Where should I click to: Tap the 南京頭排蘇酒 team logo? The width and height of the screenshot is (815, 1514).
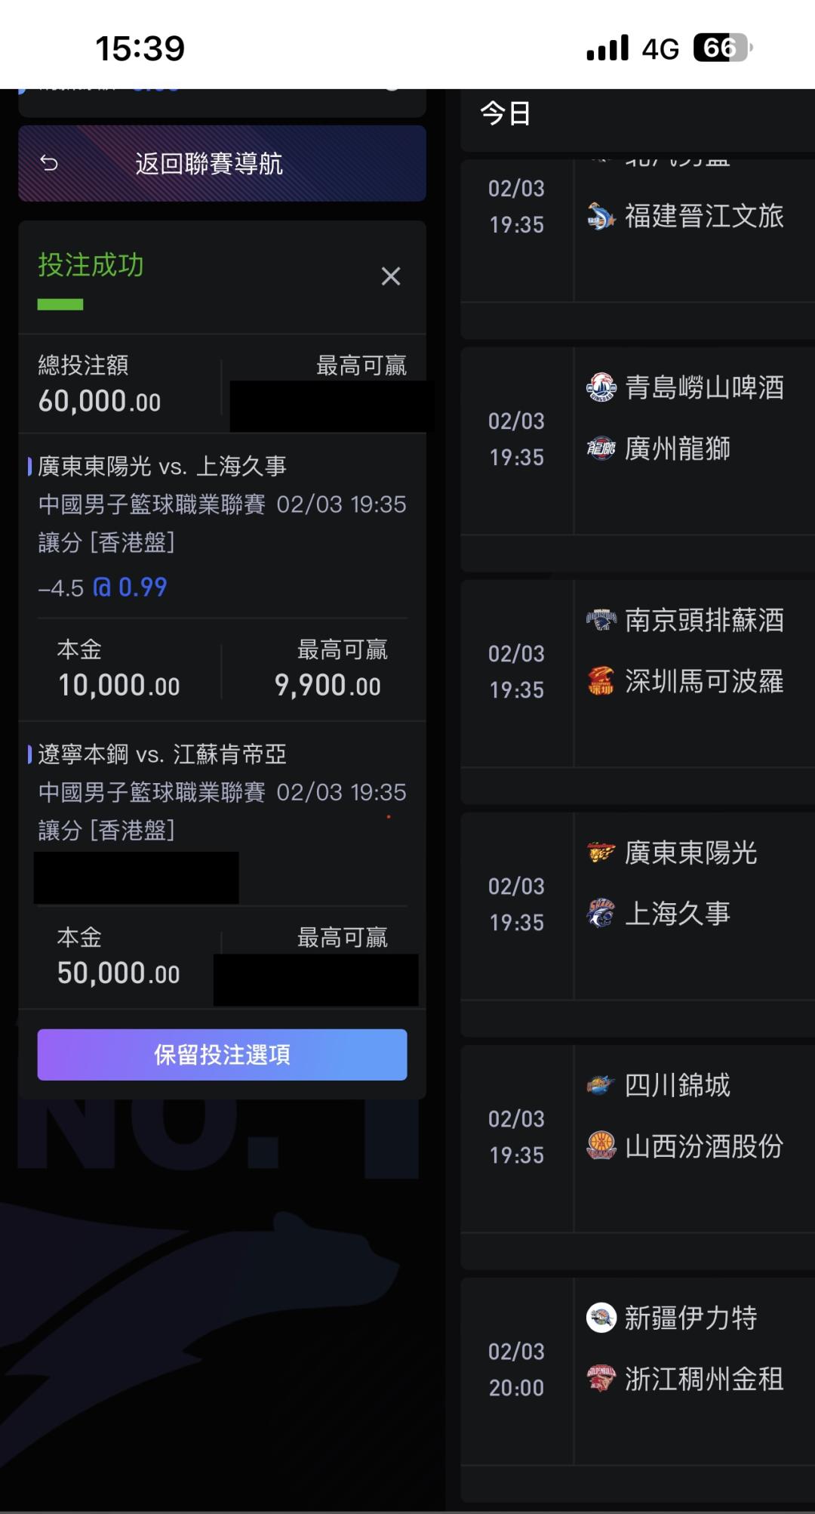coord(601,620)
